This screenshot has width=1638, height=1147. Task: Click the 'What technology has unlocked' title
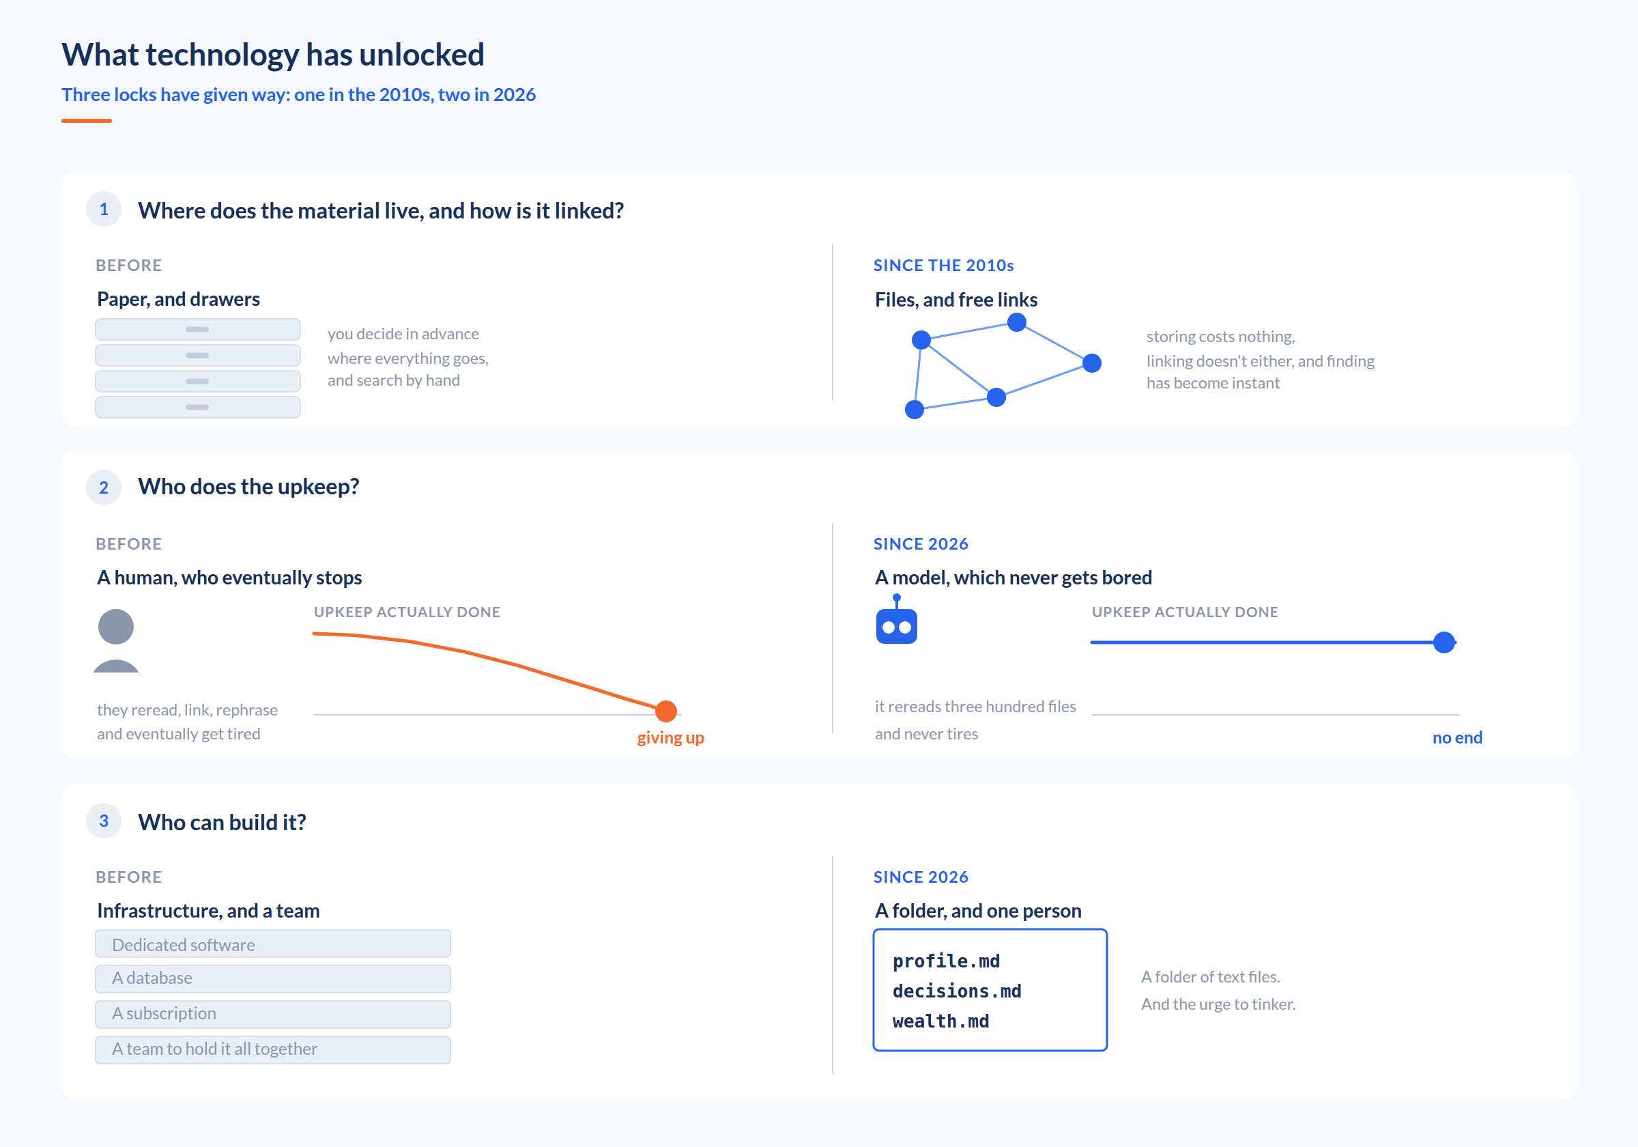click(x=272, y=54)
